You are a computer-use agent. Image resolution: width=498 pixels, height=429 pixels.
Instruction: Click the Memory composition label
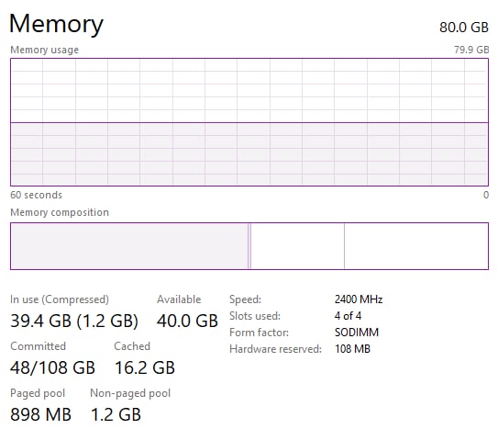60,212
